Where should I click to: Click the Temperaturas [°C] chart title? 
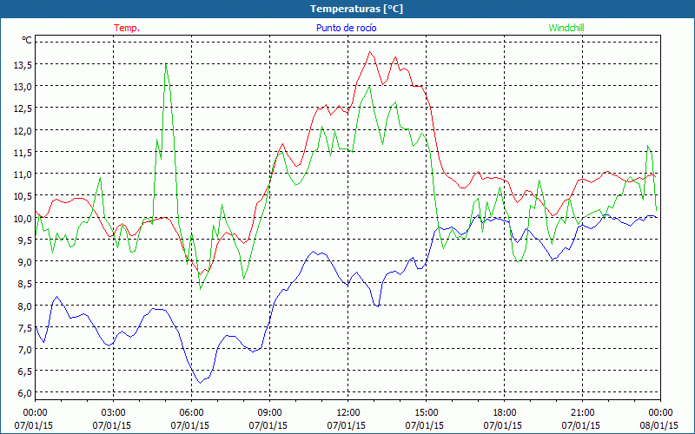347,8
